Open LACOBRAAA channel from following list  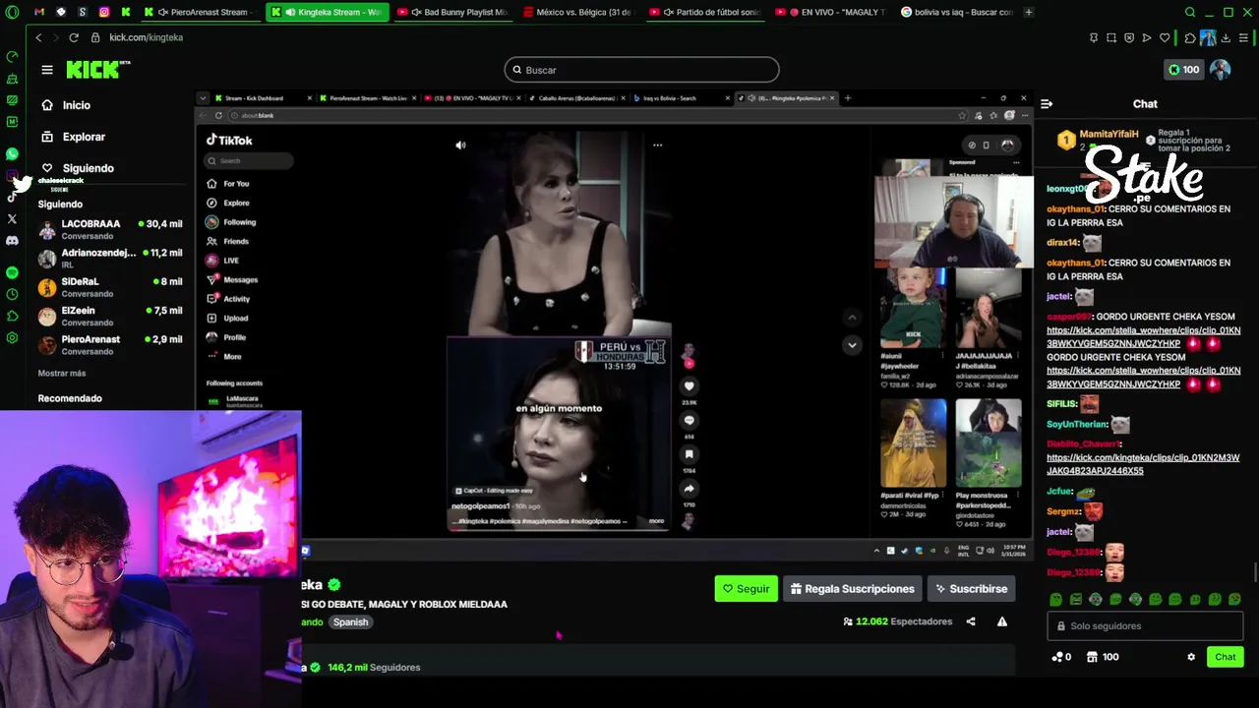[x=110, y=229]
